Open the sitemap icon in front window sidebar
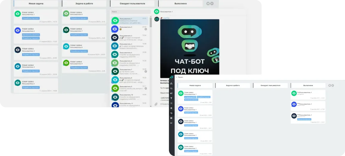Viewport: 345px width, 156px height. tap(171, 83)
